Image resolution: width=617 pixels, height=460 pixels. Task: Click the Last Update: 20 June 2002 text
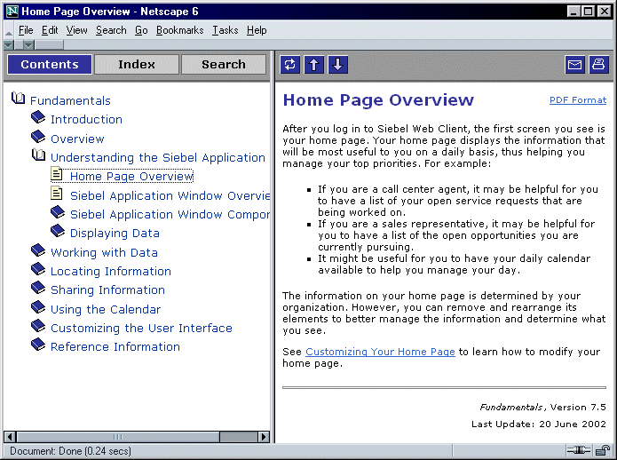[x=539, y=424]
